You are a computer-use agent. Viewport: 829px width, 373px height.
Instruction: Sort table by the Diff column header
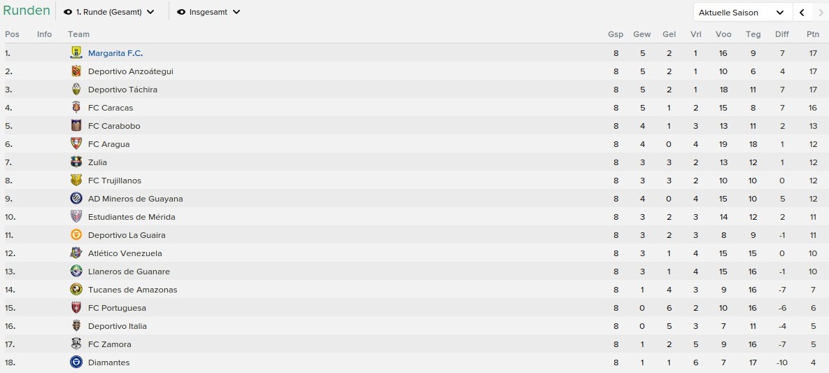[x=782, y=34]
